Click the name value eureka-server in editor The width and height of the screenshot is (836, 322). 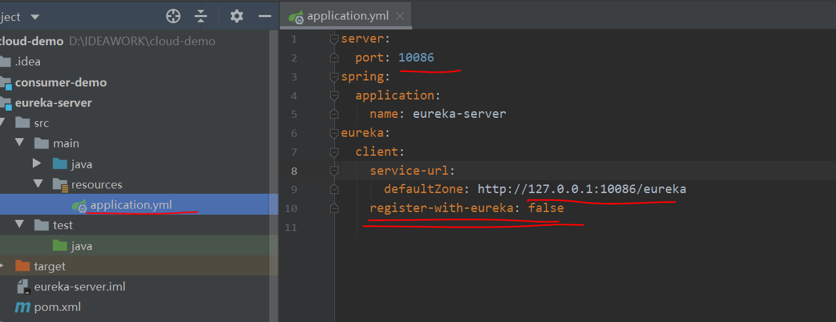(459, 114)
